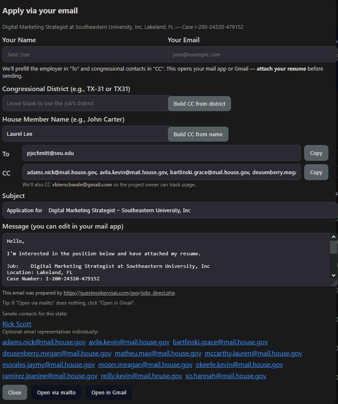This screenshot has width=338, height=404.
Task: Click the House Member Name field
Action: point(85,134)
